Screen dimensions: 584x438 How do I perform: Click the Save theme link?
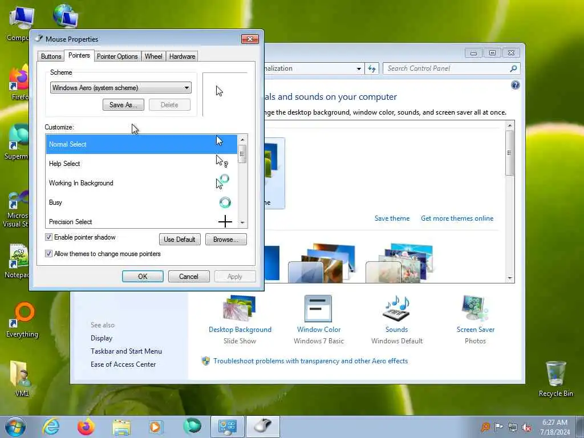(x=392, y=218)
